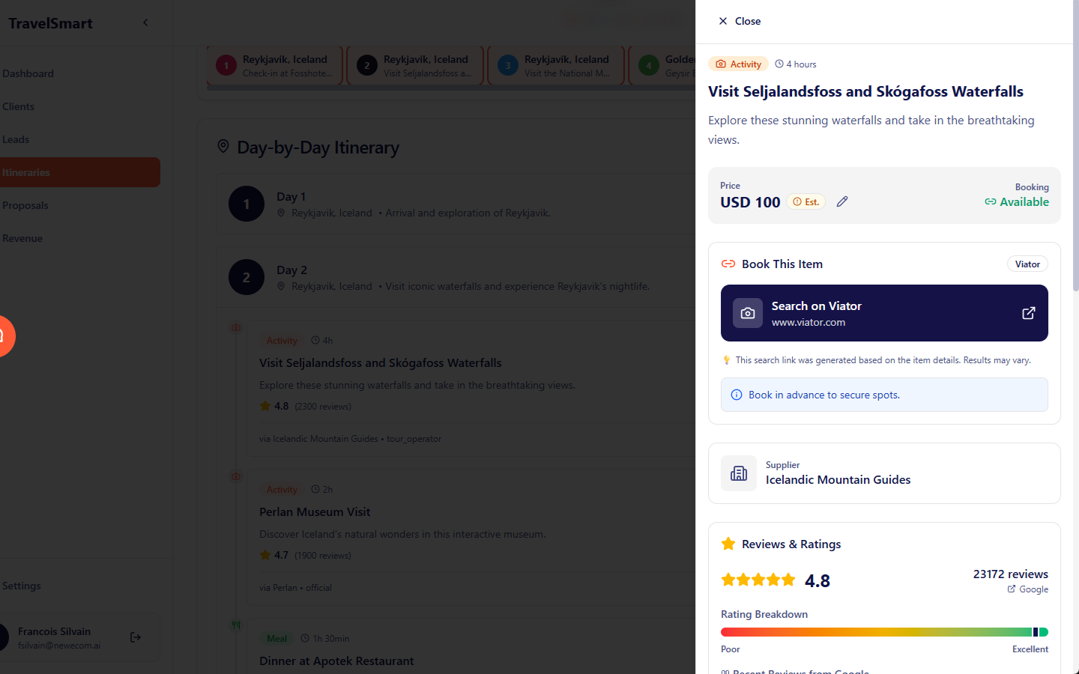Click the X icon to close panel
Screen dimensions: 1079x674
pos(723,21)
